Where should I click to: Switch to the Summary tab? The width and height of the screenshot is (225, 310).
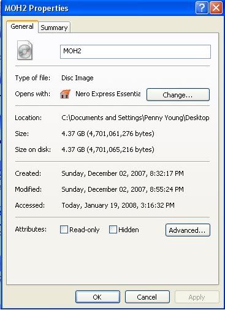point(54,28)
